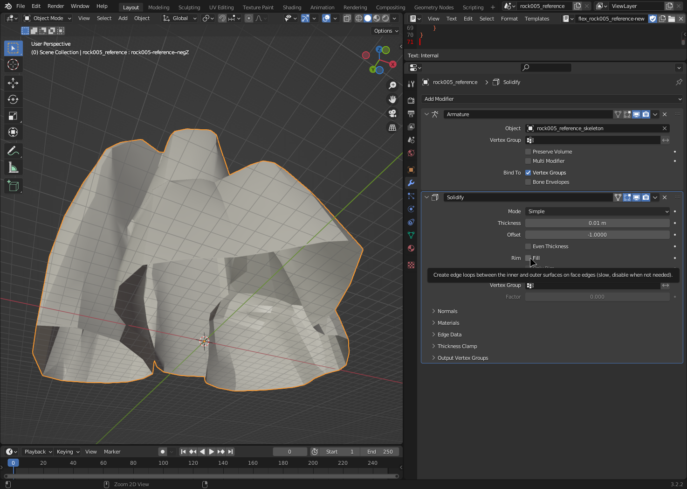Click the Add Cube tool
Image resolution: width=687 pixels, height=489 pixels.
pos(13,186)
